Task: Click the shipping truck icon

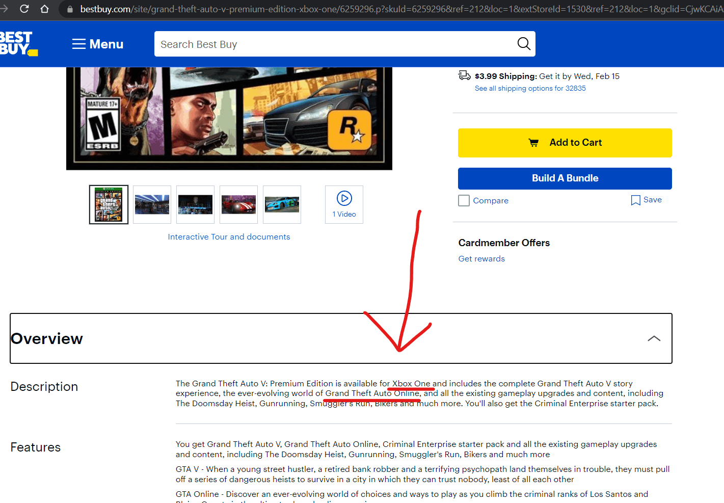Action: (464, 75)
